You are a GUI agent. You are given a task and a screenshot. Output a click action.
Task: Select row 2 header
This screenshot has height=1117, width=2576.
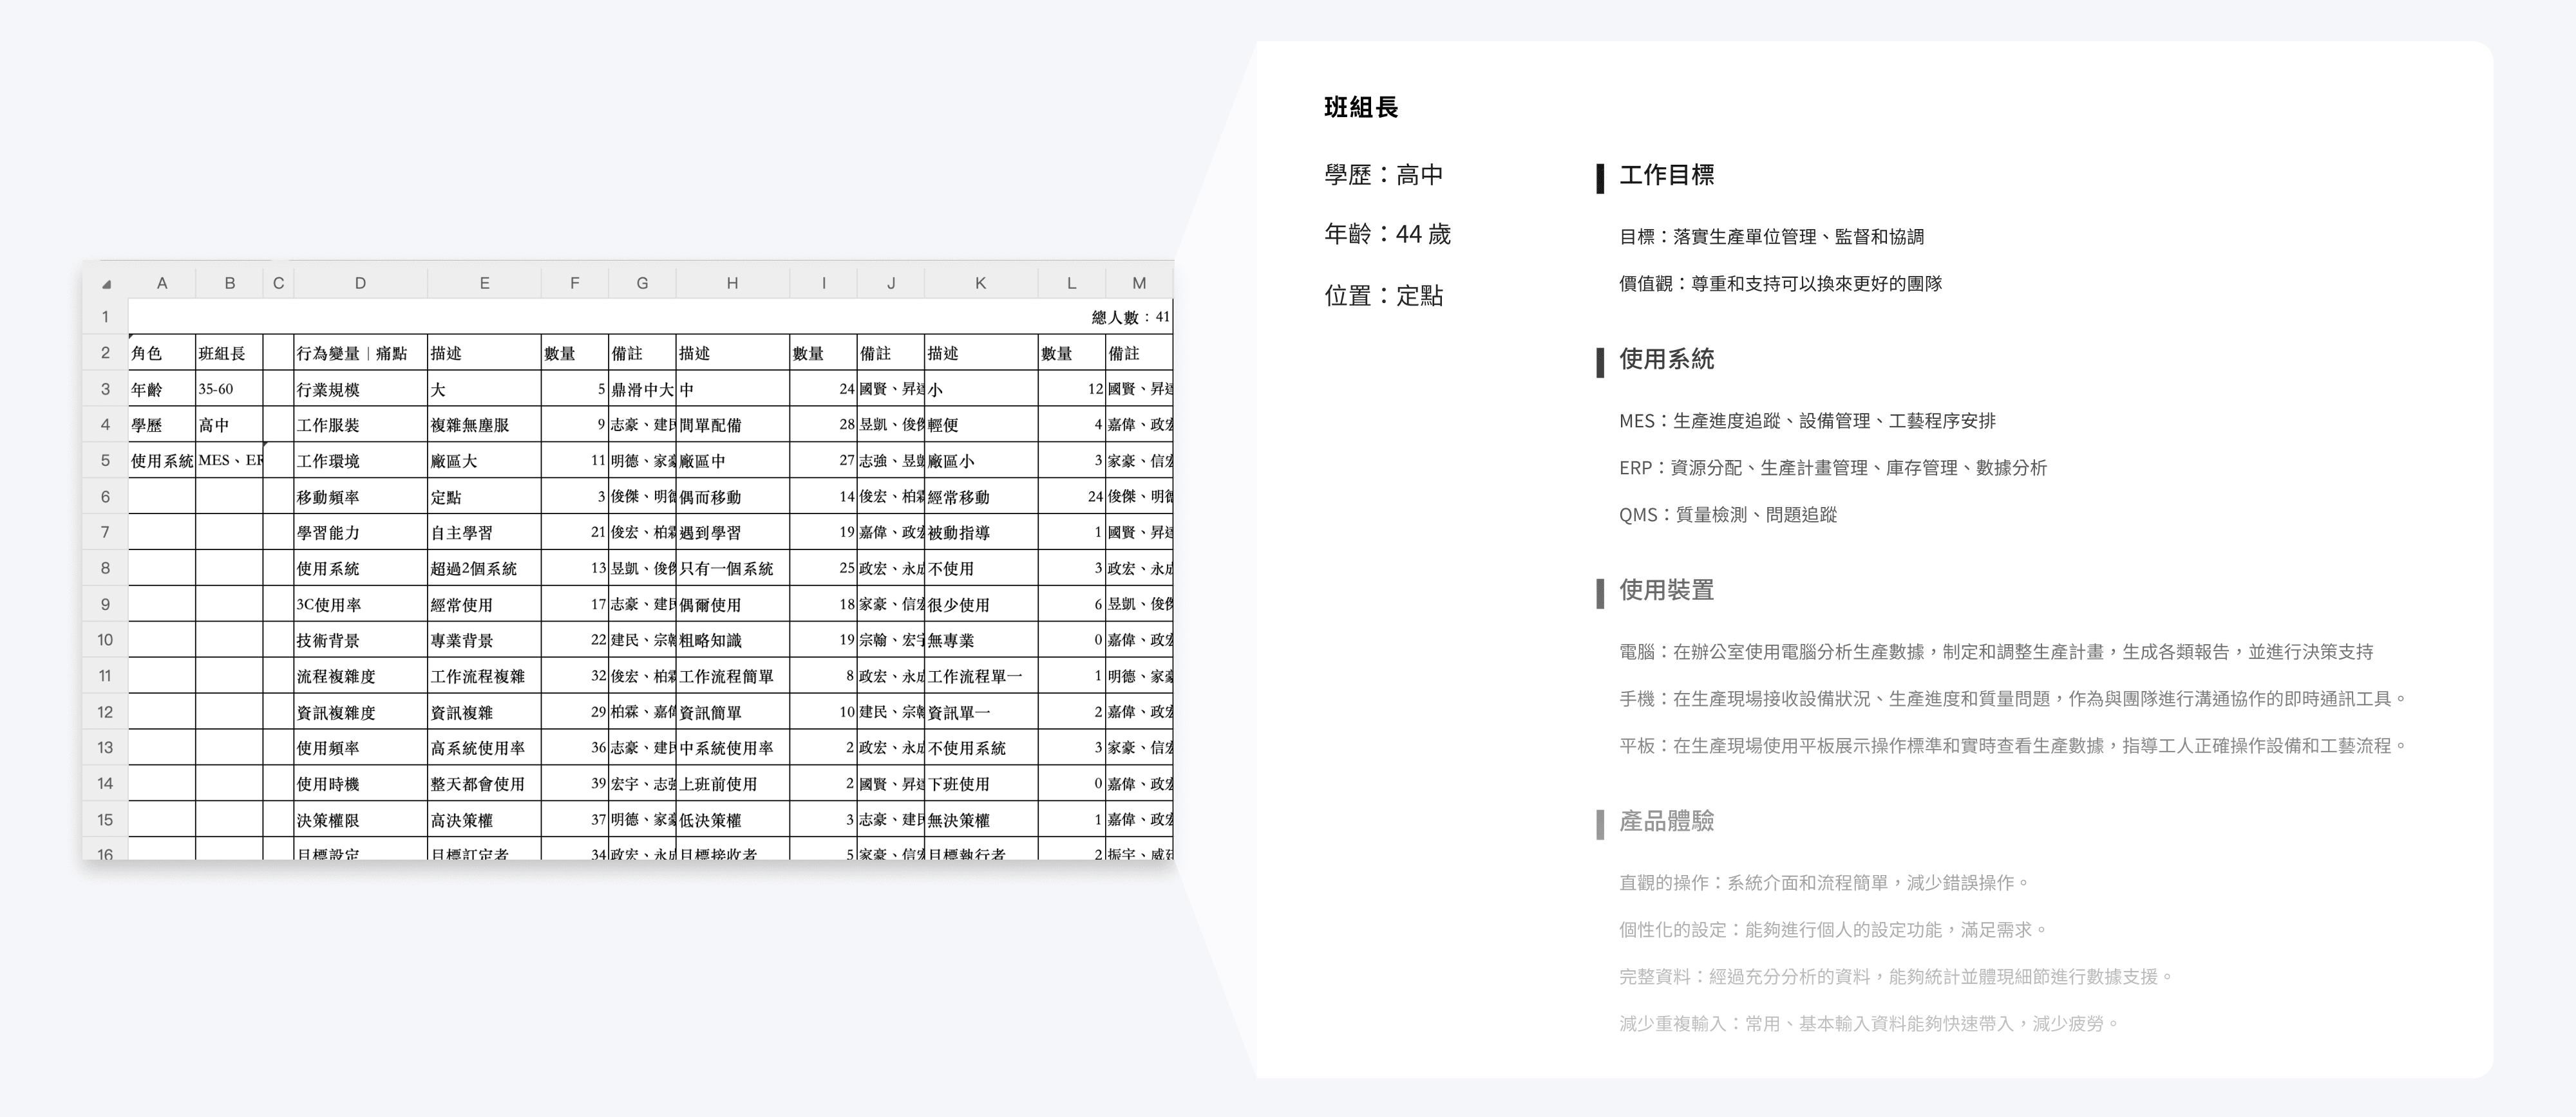(x=105, y=353)
